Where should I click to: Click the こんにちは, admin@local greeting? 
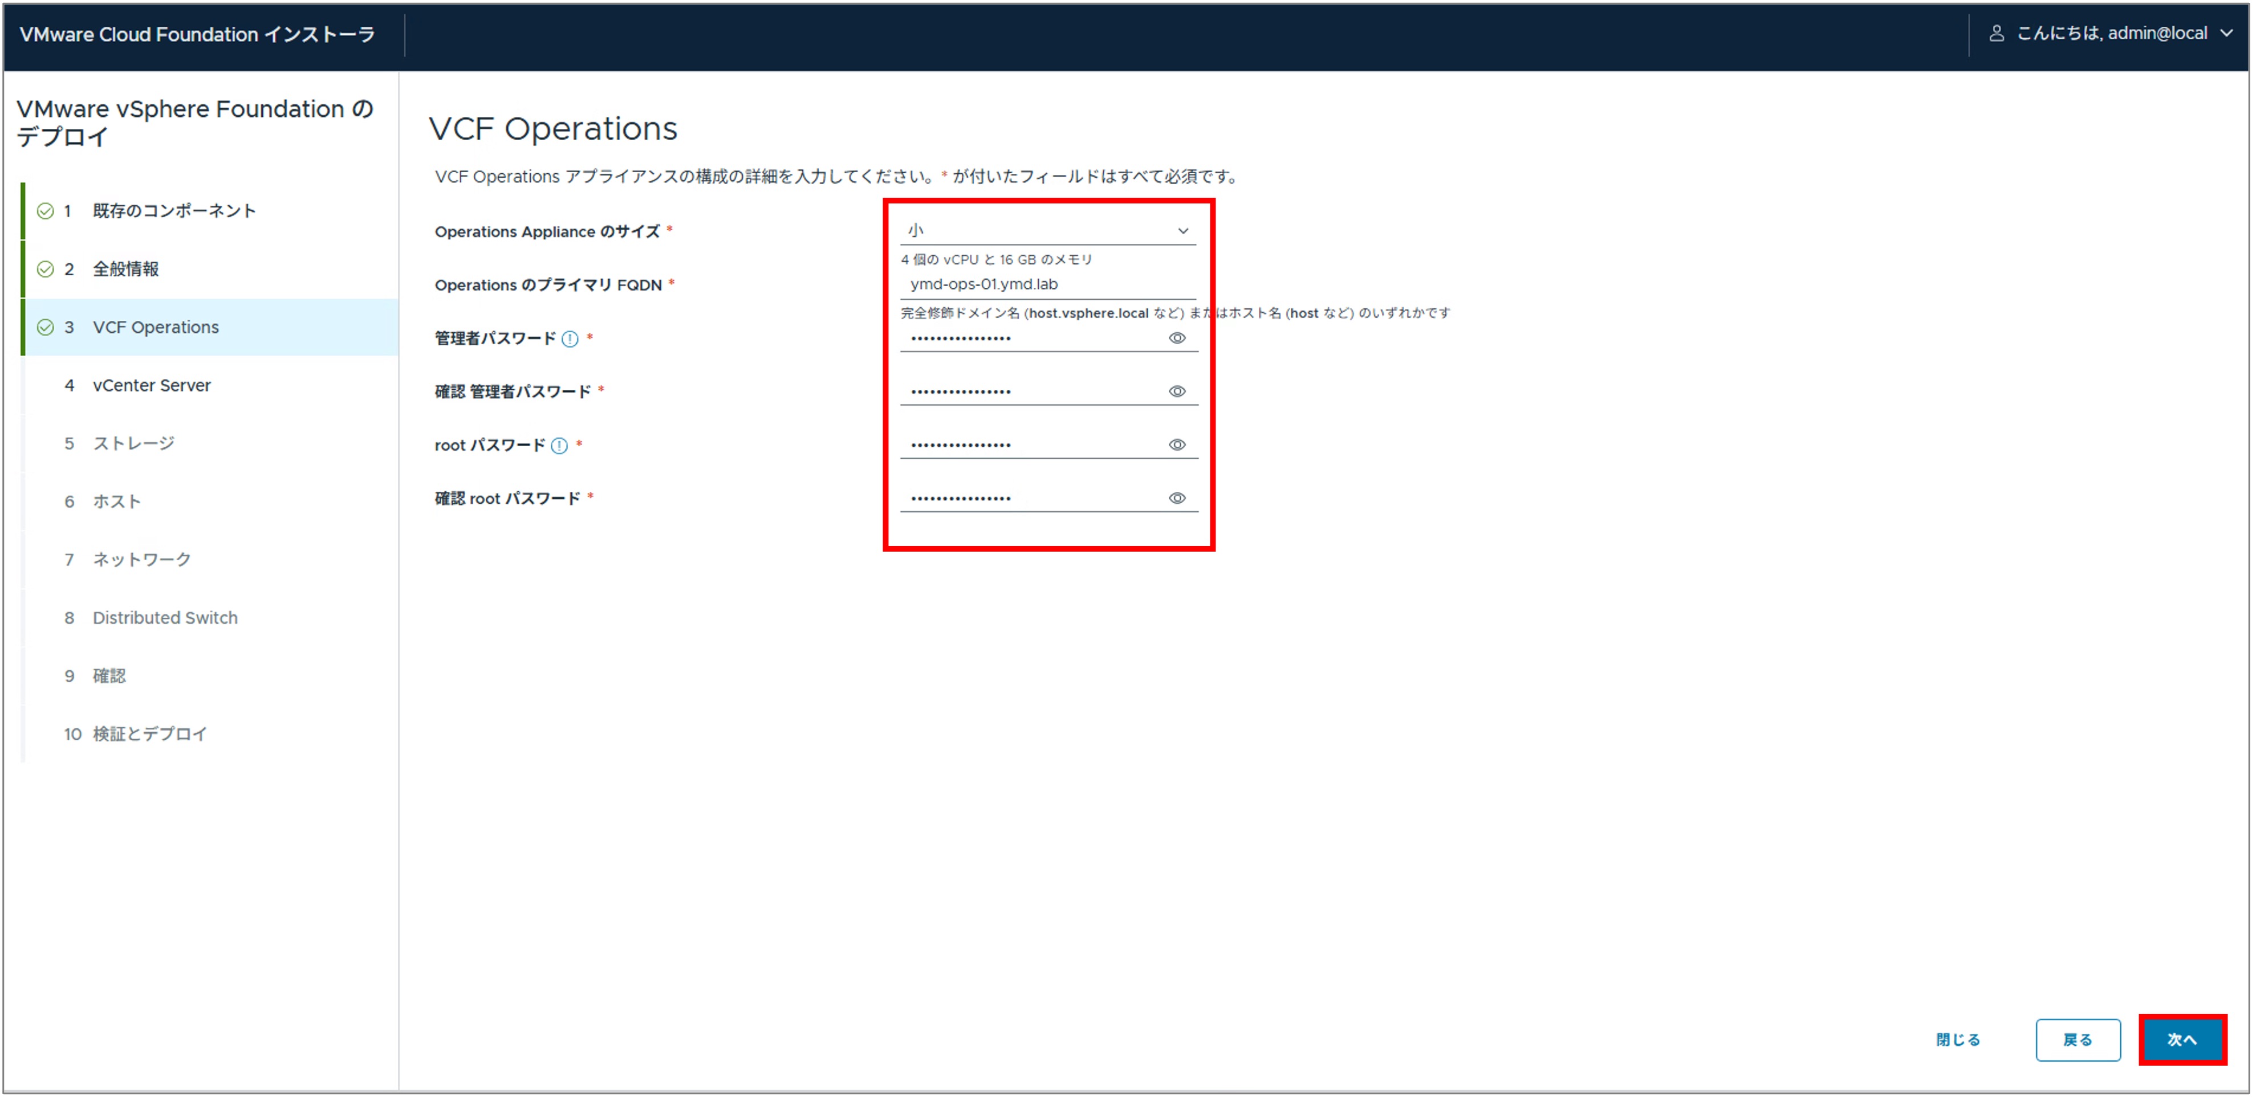pos(2111,33)
